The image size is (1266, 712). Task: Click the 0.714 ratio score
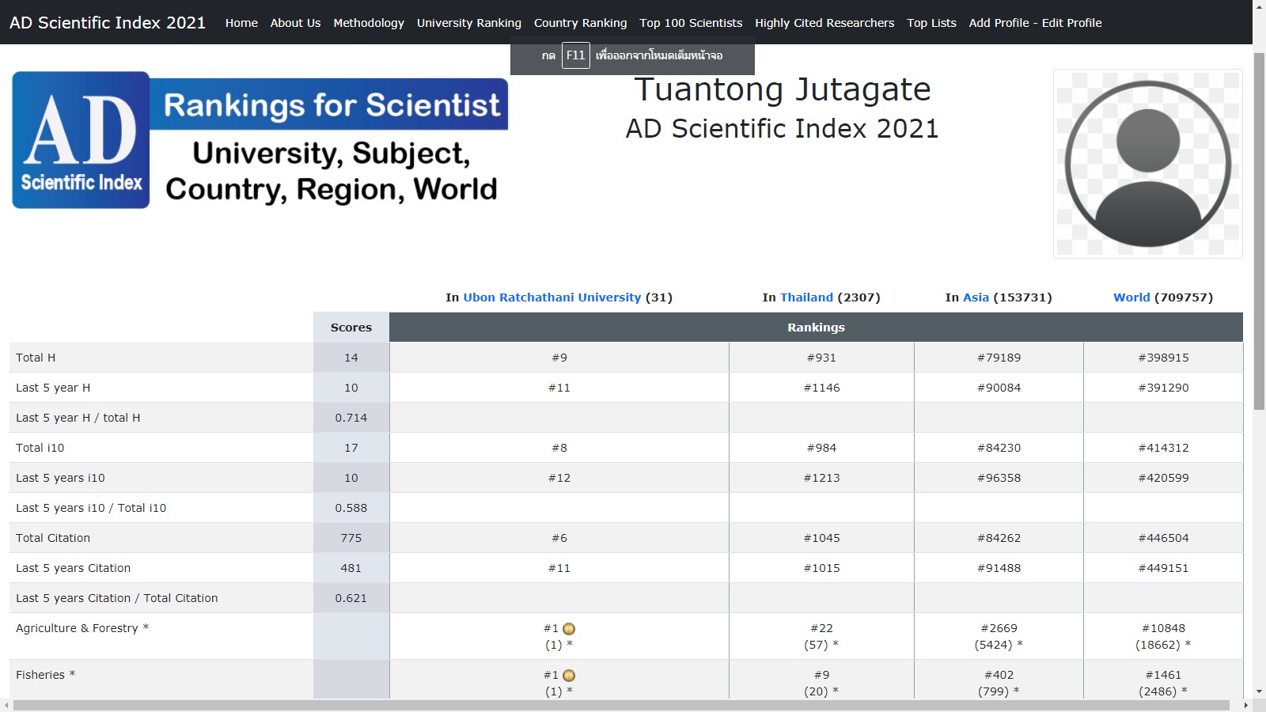coord(351,418)
